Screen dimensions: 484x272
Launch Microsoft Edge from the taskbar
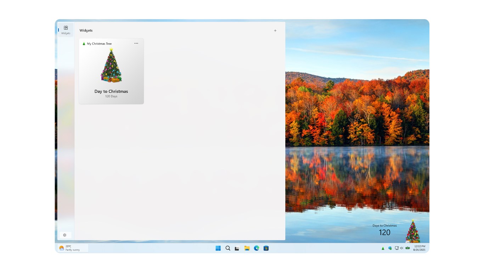(256, 248)
